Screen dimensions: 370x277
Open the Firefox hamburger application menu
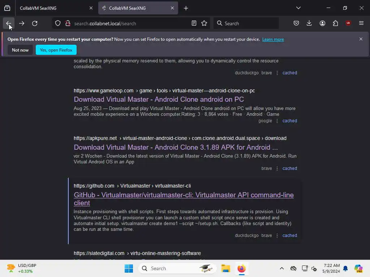pos(361,23)
